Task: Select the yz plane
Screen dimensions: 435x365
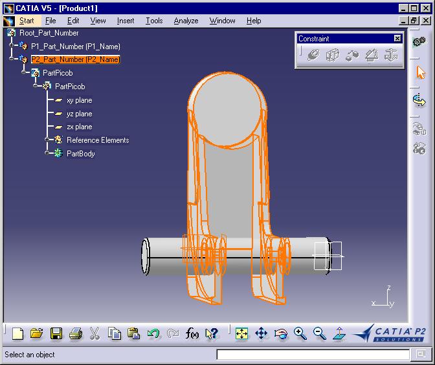Action: pos(80,114)
